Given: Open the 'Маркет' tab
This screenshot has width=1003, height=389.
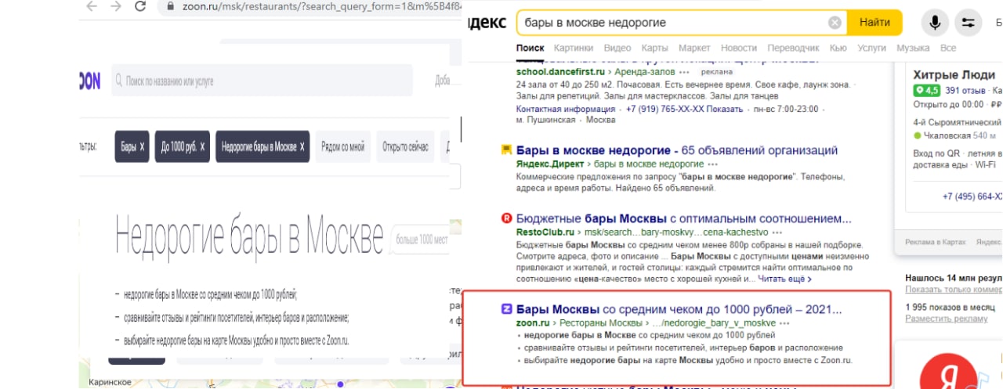Looking at the screenshot, I should [x=694, y=48].
